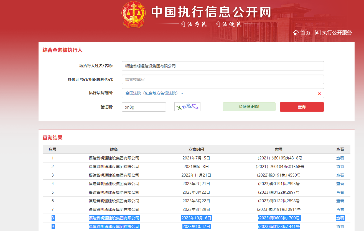
Task: Open 查看 link for case 湘0104执恢1568号
Action: [340, 167]
